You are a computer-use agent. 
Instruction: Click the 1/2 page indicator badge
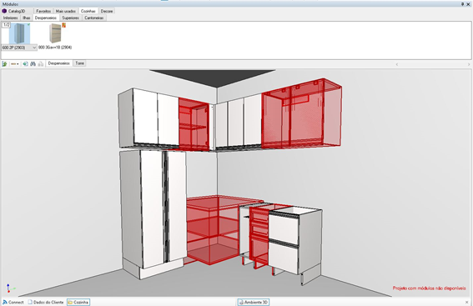[6, 25]
